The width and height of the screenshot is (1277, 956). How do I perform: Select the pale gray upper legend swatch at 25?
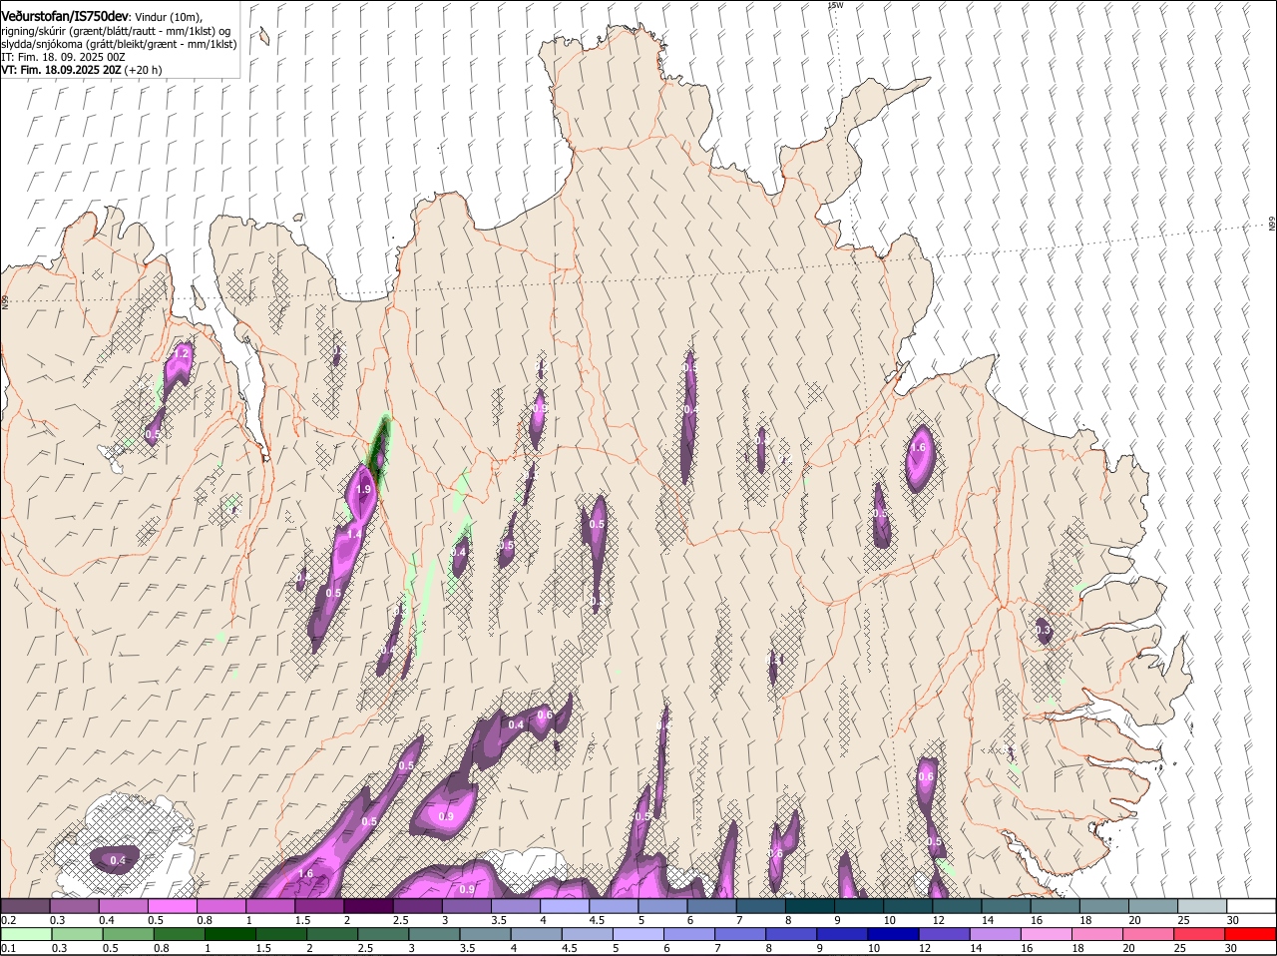point(1200,906)
